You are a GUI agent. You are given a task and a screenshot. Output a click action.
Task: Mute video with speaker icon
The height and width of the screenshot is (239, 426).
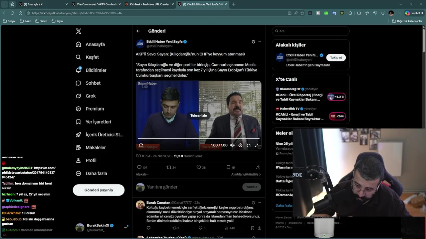232,145
